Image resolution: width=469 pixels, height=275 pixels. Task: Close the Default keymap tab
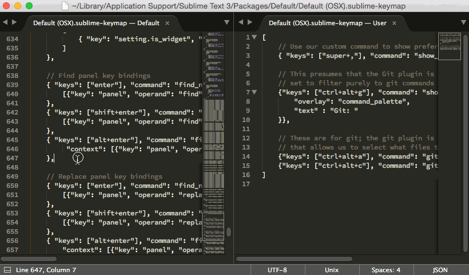click(x=167, y=23)
